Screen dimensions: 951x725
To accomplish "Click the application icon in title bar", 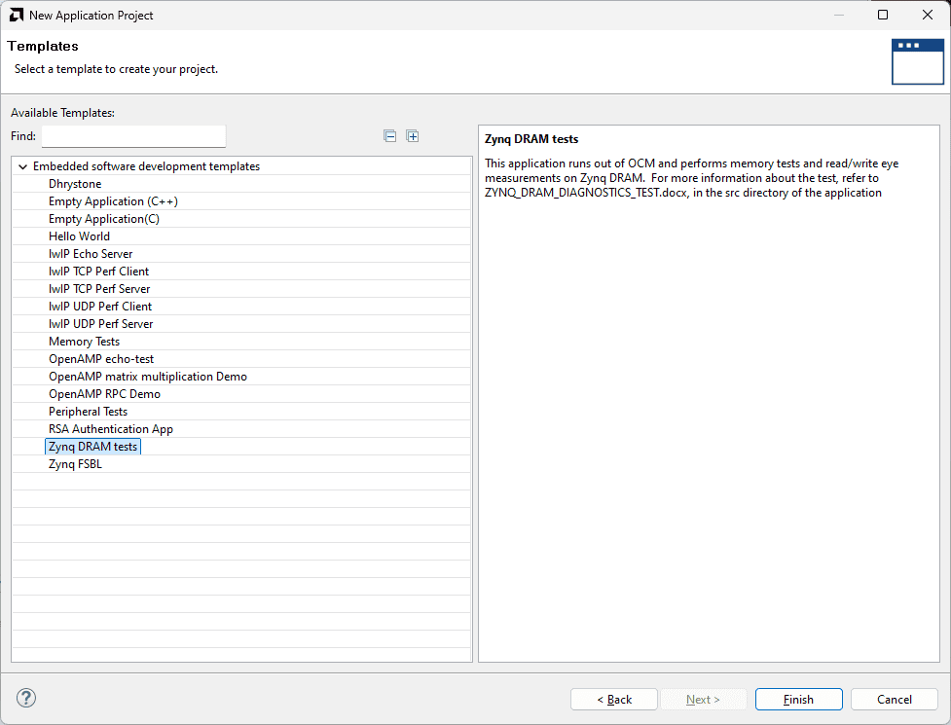I will 17,15.
